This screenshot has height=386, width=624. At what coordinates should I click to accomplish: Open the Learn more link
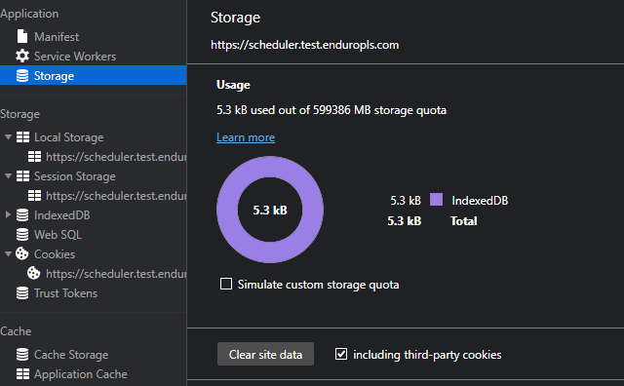point(246,137)
